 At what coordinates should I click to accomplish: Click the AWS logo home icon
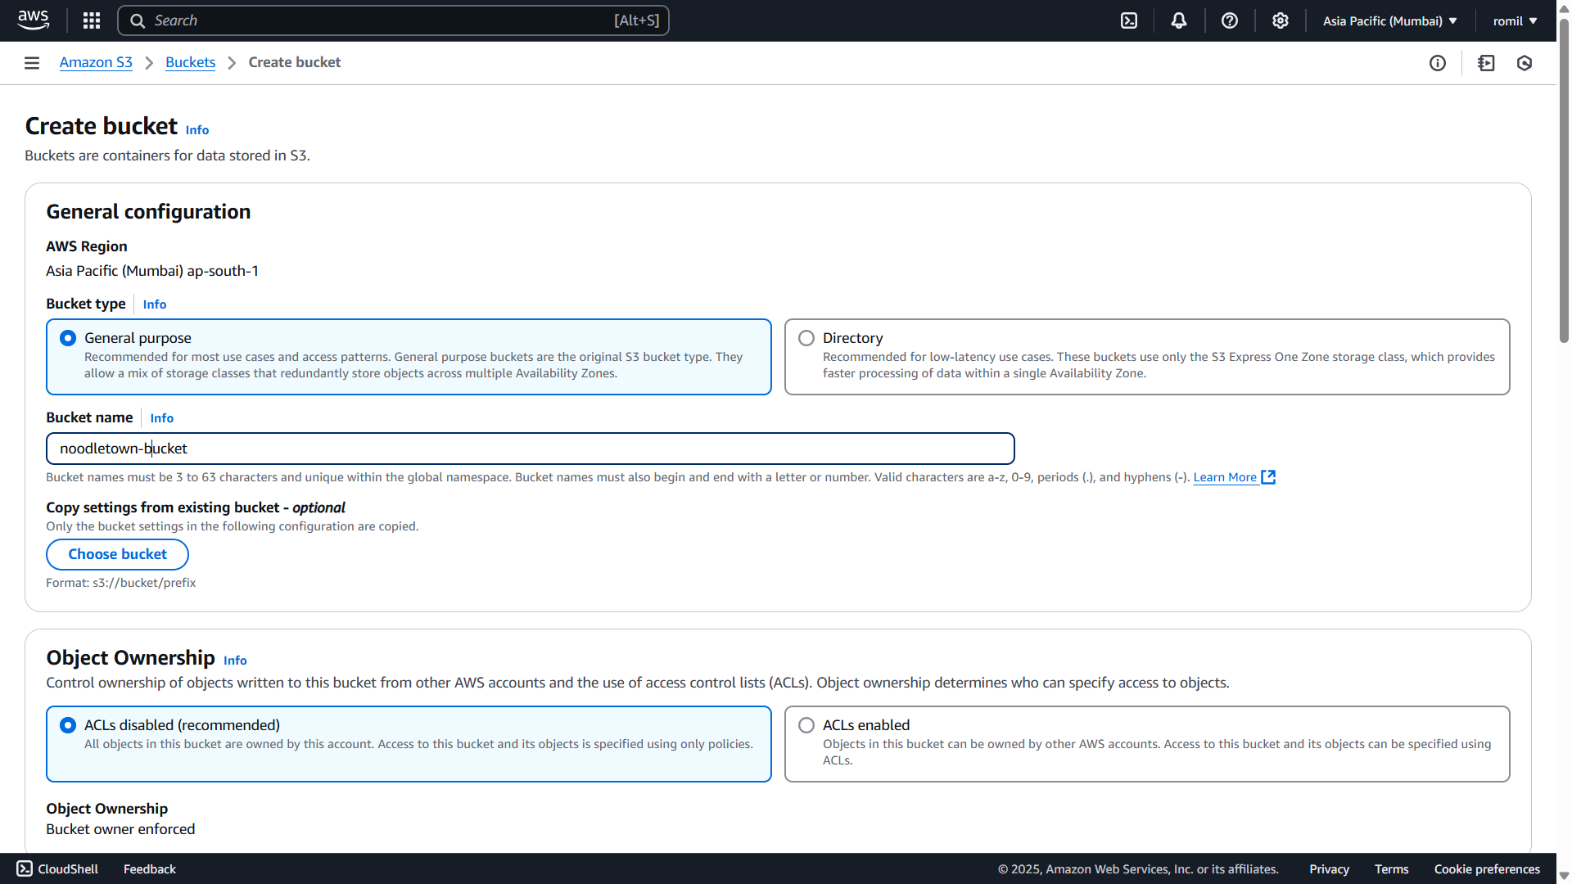tap(34, 20)
